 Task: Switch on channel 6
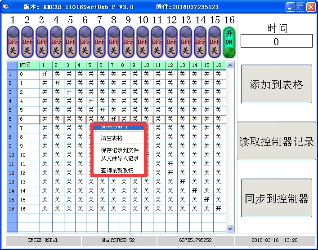pyautogui.click(x=85, y=42)
